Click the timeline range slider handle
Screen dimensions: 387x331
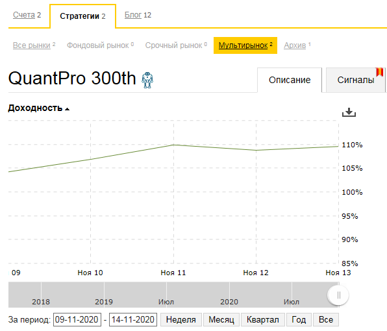(338, 295)
